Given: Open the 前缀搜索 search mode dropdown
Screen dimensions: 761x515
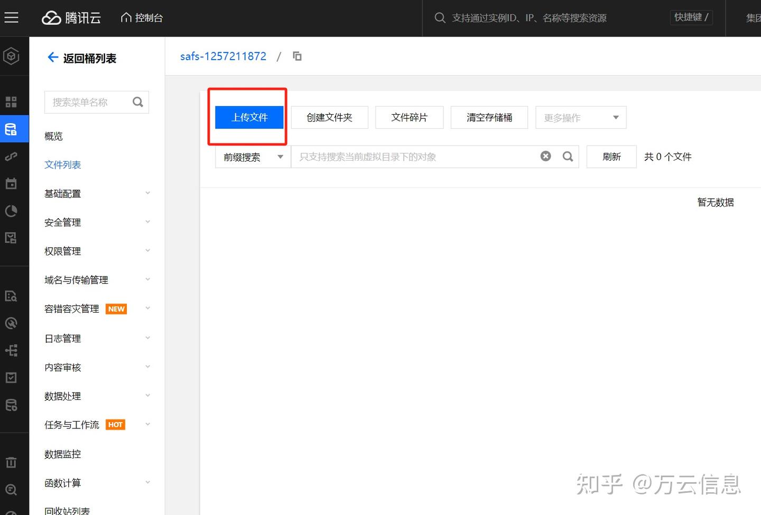Looking at the screenshot, I should (253, 157).
